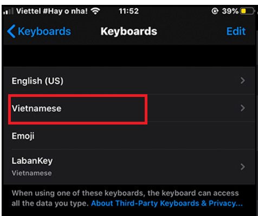The width and height of the screenshot is (258, 216).
Task: Tap Vietnamese subtitle under LabanKey
Action: (32, 173)
